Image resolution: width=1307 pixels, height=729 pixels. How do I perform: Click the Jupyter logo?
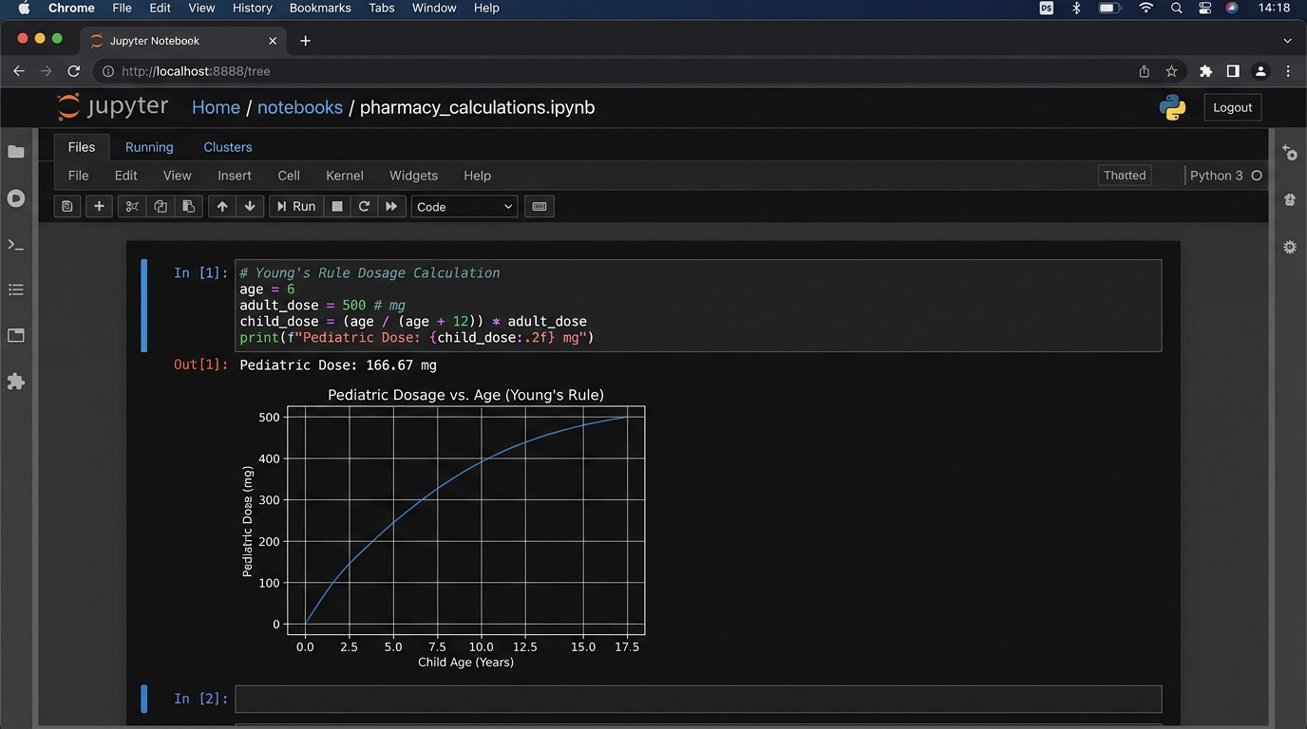pos(112,106)
